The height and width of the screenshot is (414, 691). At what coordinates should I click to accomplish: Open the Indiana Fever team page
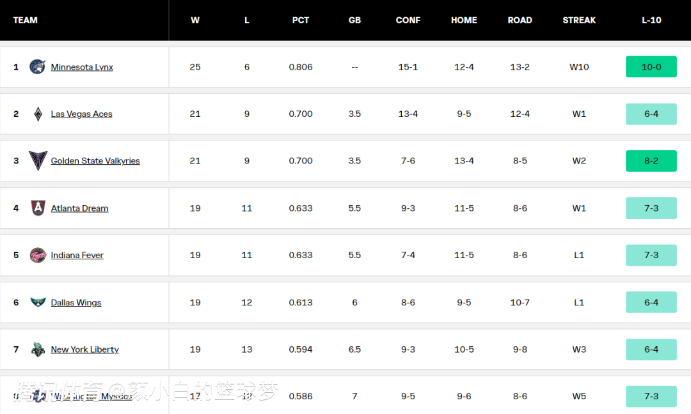[x=77, y=255]
